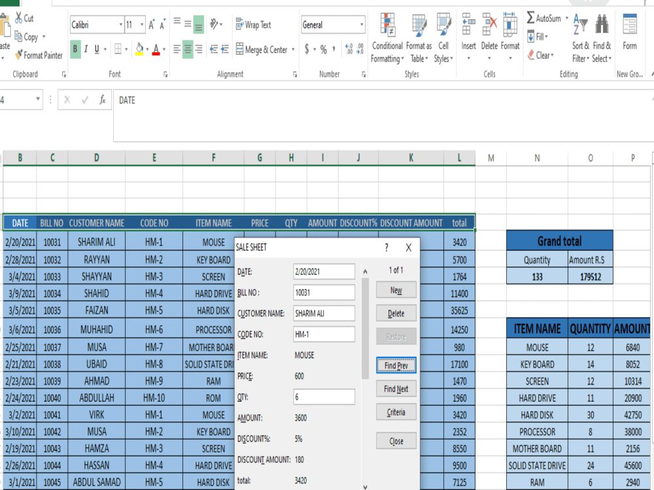Click the Delete cells icon
Screen dimensions: 654x490
(x=489, y=24)
